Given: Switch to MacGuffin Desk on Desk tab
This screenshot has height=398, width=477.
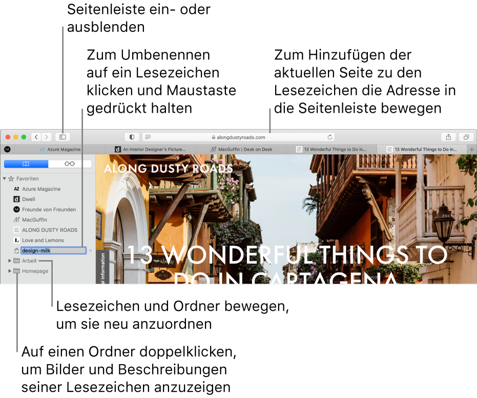Looking at the screenshot, I should 241,149.
